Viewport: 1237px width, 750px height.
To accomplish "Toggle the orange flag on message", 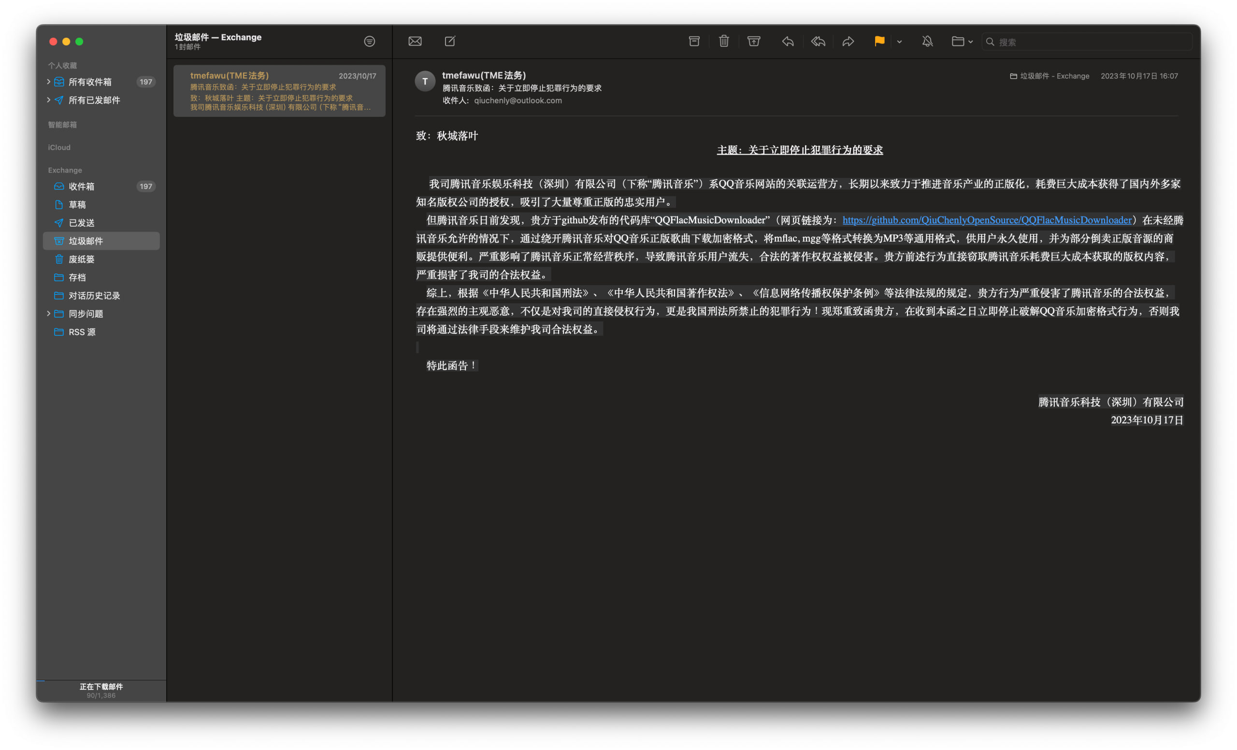I will click(879, 41).
